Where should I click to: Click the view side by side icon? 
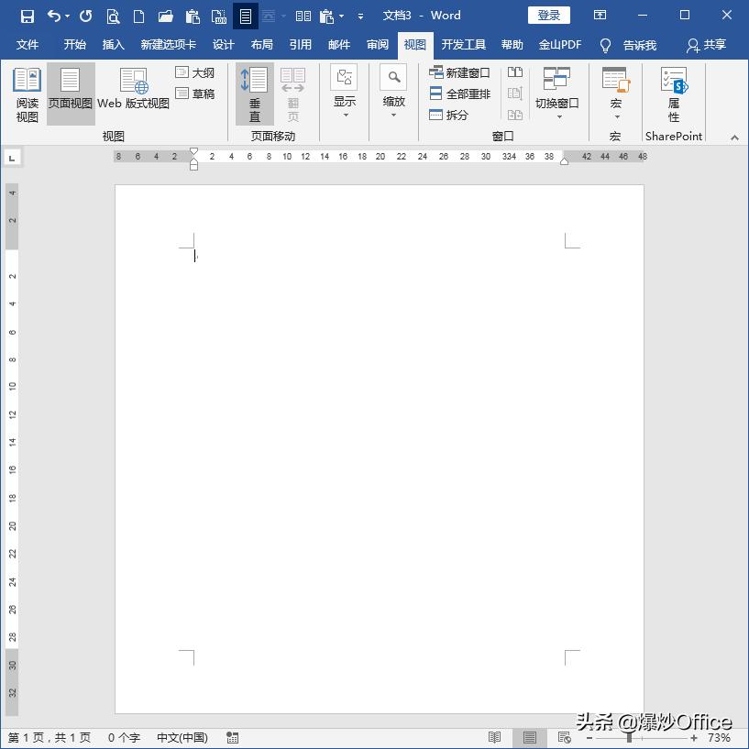point(515,72)
